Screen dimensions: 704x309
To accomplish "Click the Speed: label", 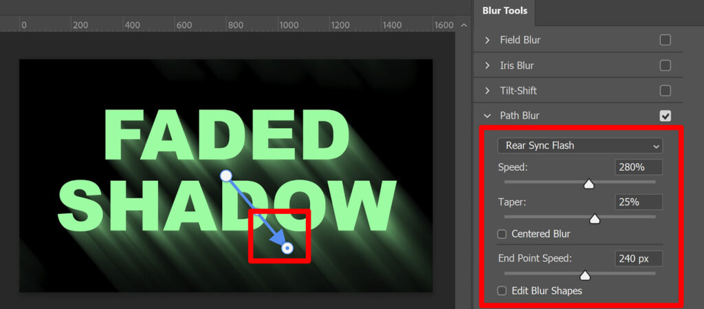I will pos(513,167).
